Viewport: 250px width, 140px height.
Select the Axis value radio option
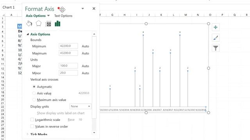(34, 93)
